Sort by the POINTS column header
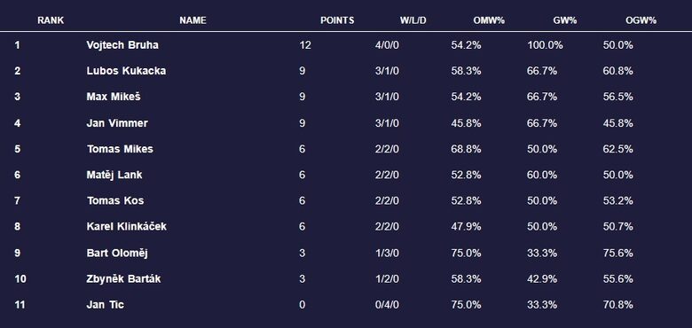Viewport: 692px width, 328px height. pos(337,20)
